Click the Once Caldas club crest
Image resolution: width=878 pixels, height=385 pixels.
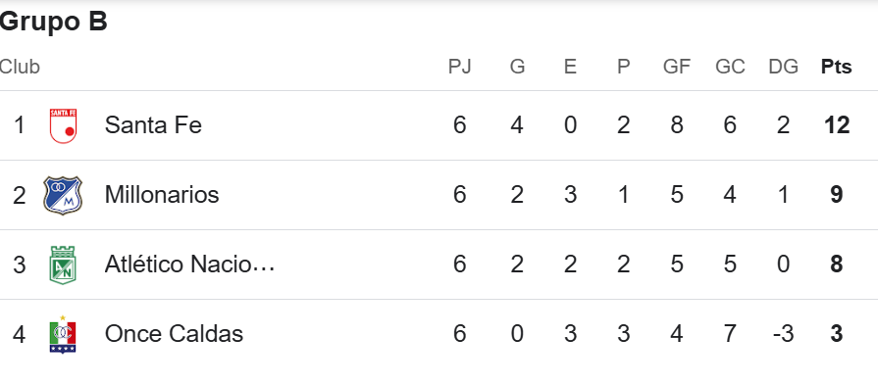63,334
